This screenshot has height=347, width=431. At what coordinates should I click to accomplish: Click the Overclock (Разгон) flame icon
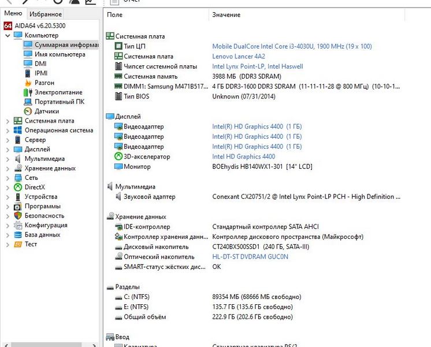28,83
